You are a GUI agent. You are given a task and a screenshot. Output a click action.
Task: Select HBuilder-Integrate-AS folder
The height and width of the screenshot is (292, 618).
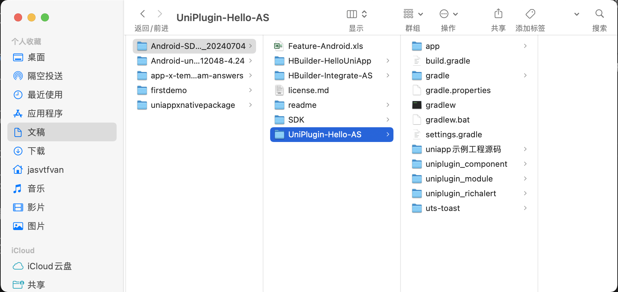(332, 76)
